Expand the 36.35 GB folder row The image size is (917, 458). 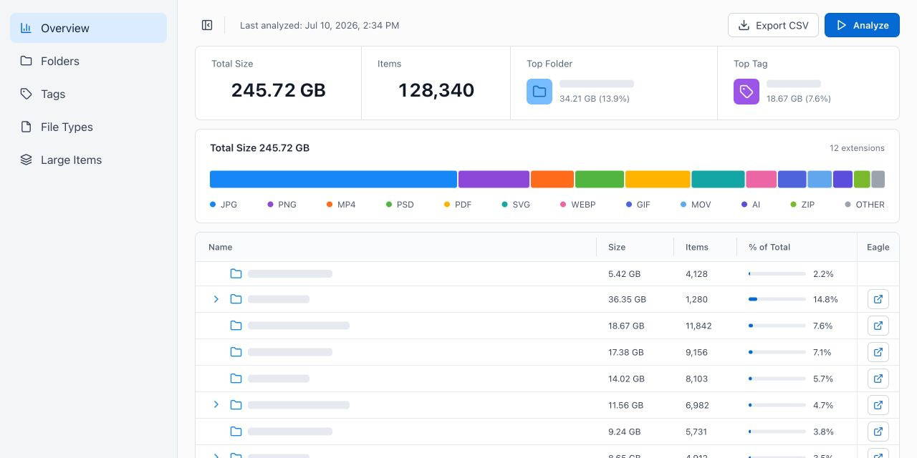click(216, 299)
